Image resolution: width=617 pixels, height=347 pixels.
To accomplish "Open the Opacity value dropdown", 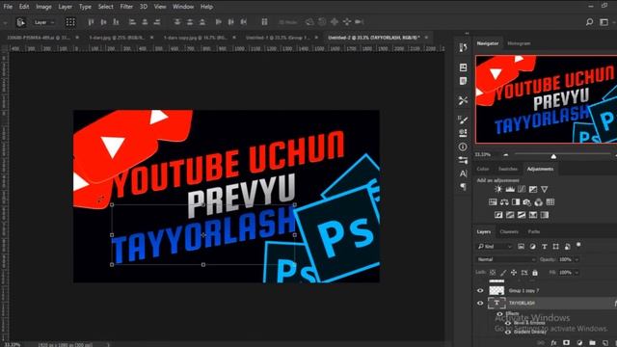I will pyautogui.click(x=577, y=259).
